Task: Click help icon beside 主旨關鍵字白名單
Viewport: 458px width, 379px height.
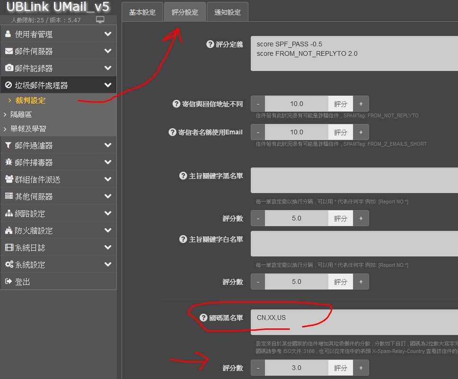Action: 183,239
